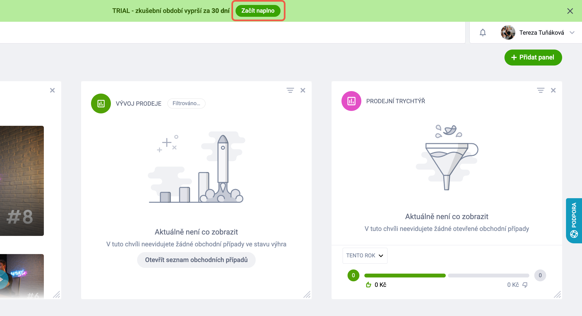This screenshot has height=316, width=582.
Task: Grab the video panel resize handle
Action: [x=57, y=295]
